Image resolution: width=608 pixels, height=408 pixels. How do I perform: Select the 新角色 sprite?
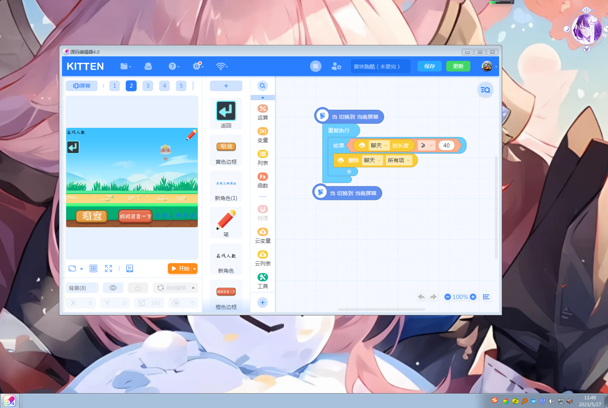tap(226, 259)
